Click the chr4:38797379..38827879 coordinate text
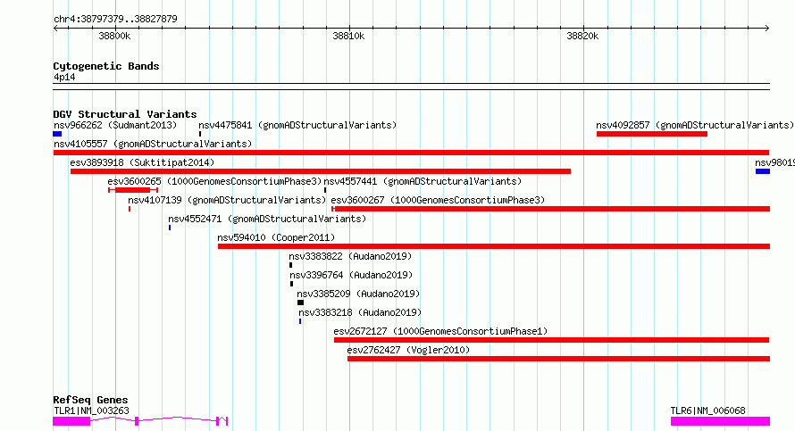 [115, 20]
